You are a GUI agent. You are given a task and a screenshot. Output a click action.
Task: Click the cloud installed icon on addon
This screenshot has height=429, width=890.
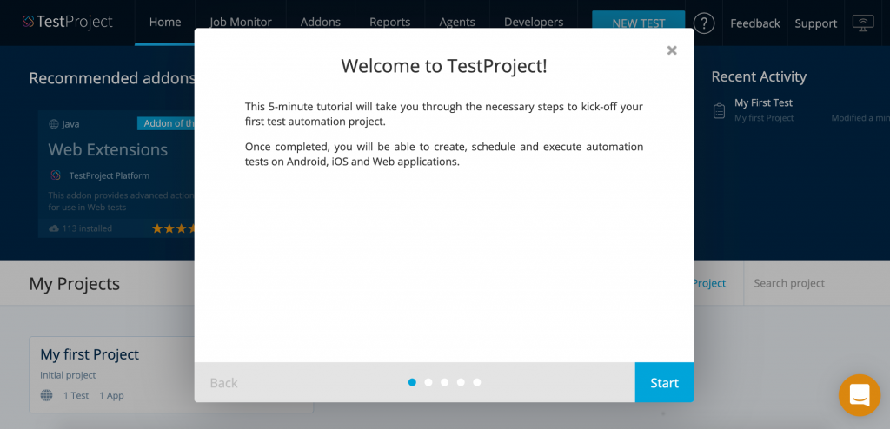[x=54, y=228]
